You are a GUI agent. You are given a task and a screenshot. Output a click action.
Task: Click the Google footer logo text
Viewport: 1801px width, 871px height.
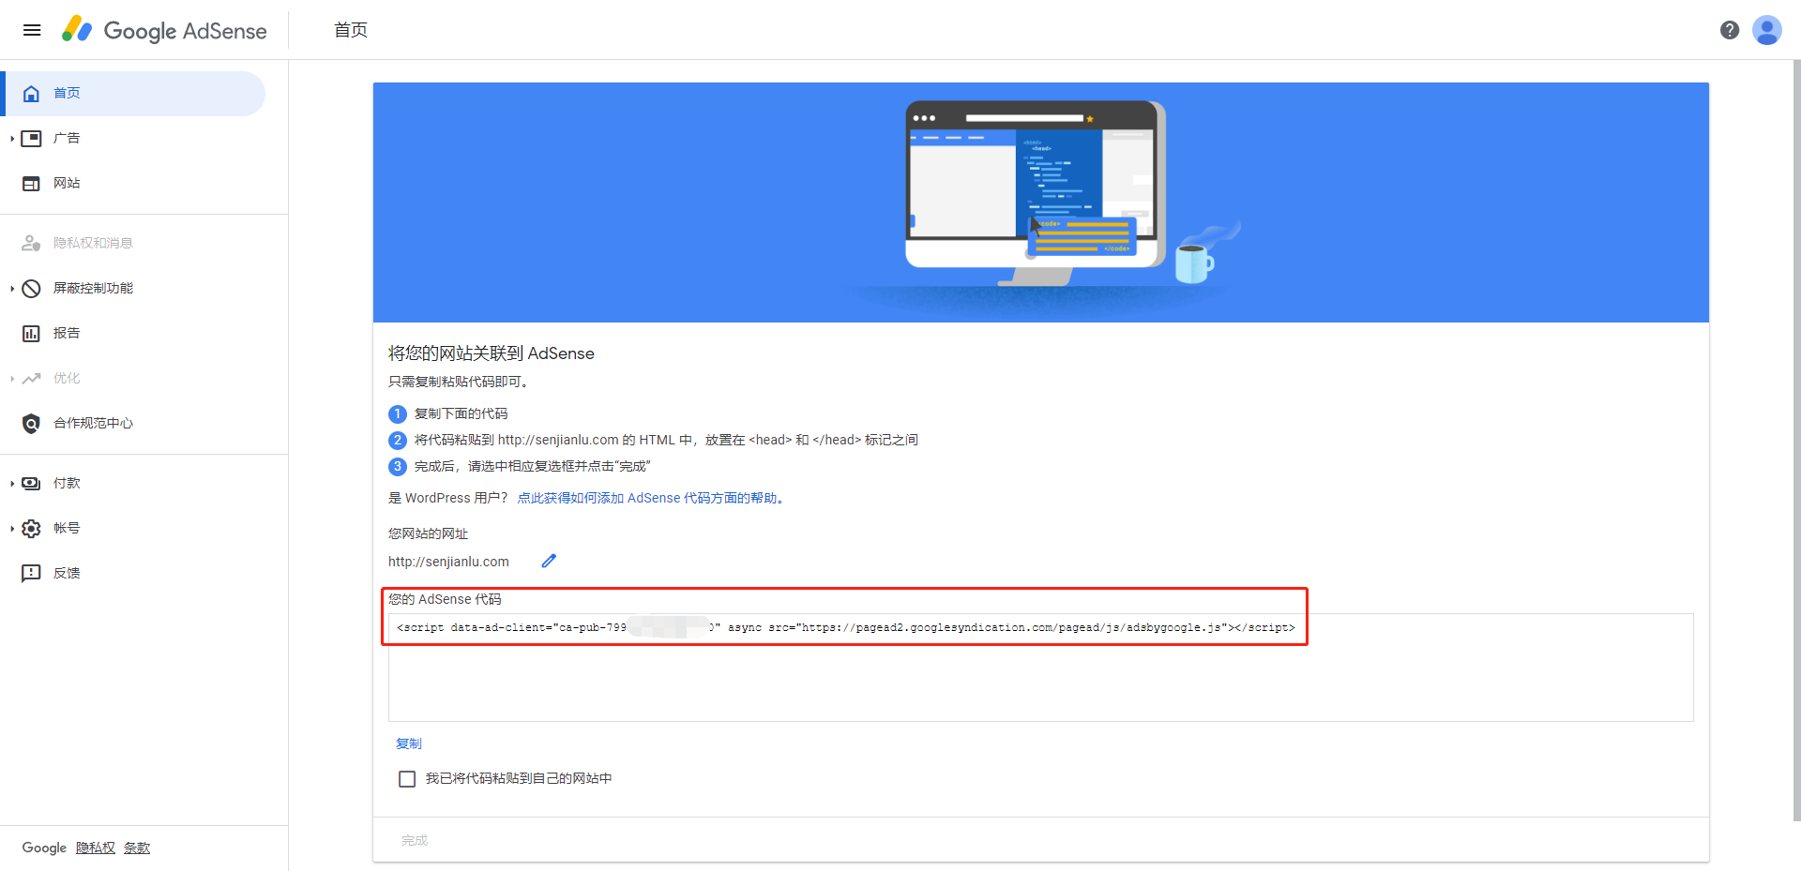[x=44, y=848]
